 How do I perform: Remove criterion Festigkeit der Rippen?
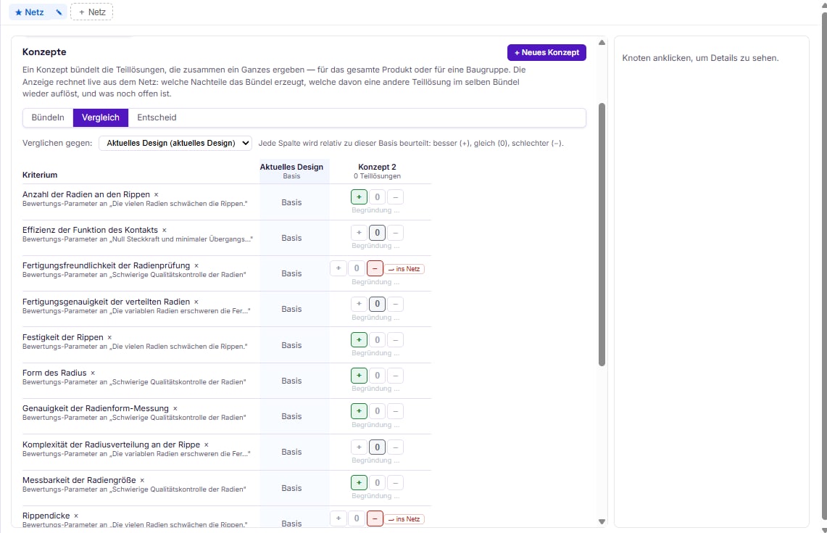[x=109, y=338]
